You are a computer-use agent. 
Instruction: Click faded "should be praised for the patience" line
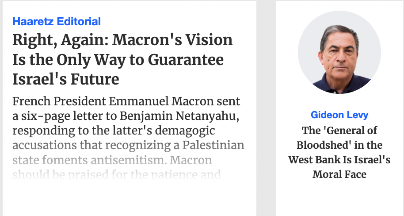[x=117, y=174]
